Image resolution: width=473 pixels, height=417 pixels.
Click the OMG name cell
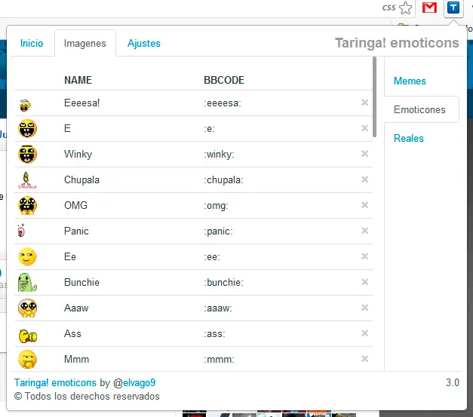click(75, 206)
